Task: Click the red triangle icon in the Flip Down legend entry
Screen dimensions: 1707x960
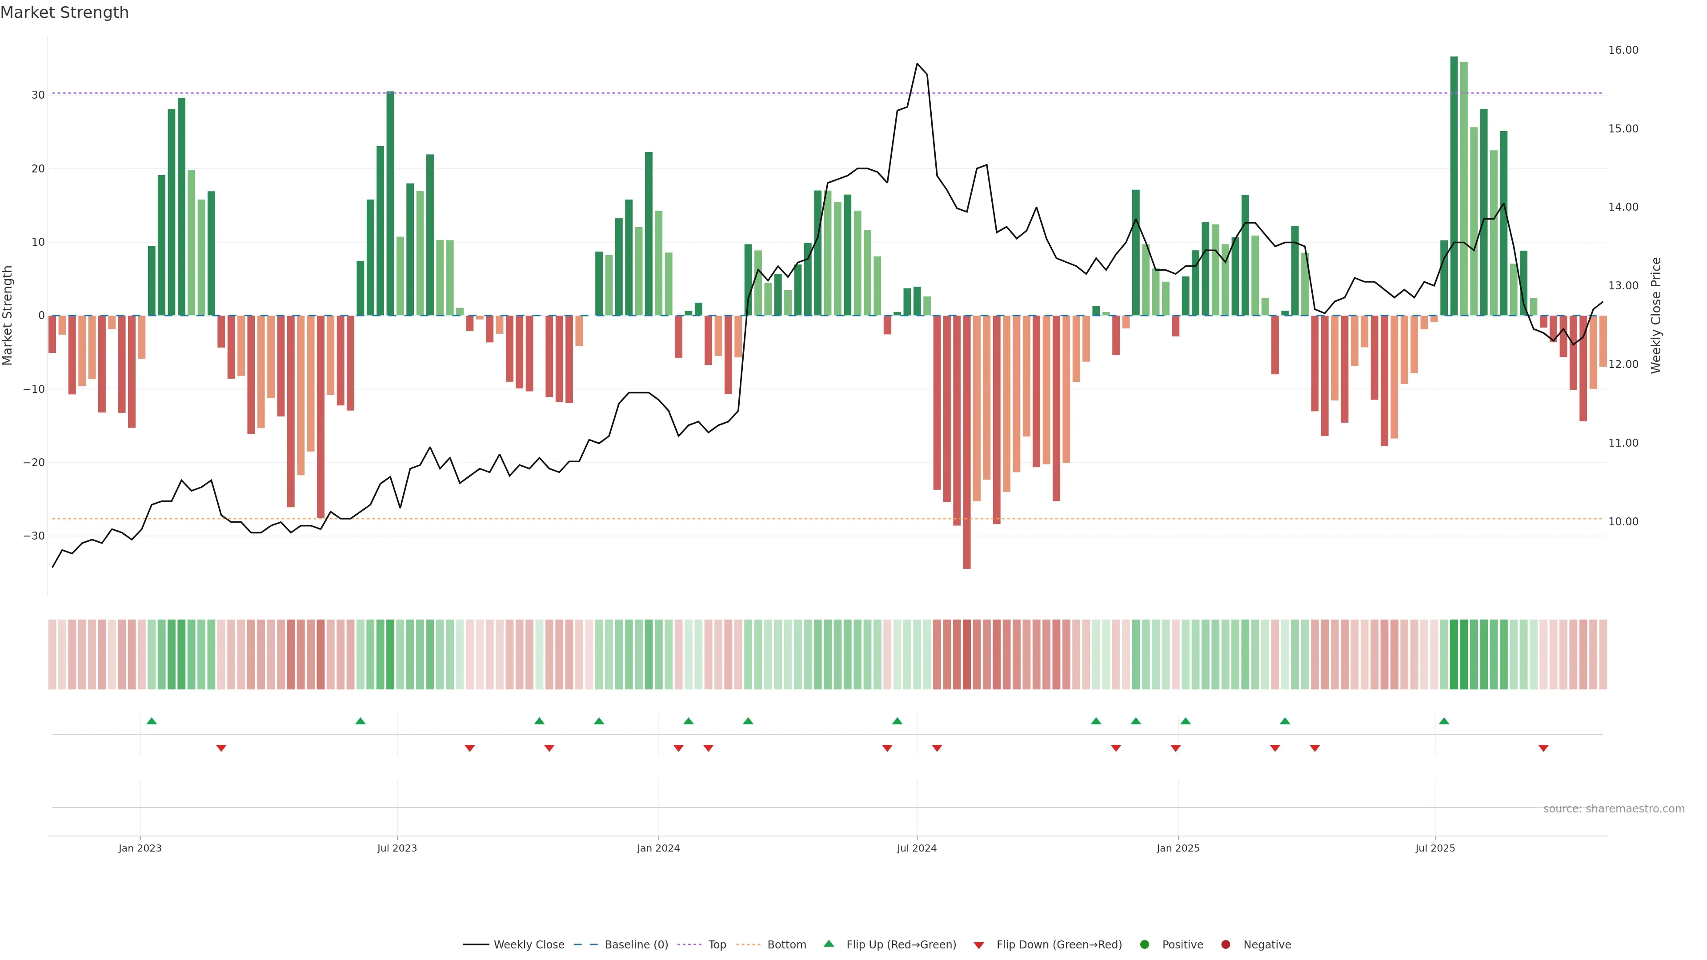Action: click(979, 945)
